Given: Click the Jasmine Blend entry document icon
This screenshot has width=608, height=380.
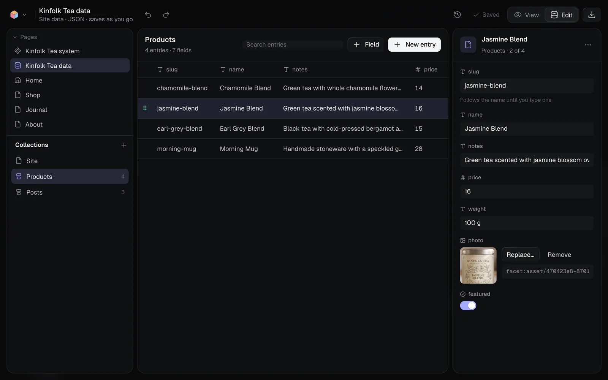Looking at the screenshot, I should click(x=468, y=45).
